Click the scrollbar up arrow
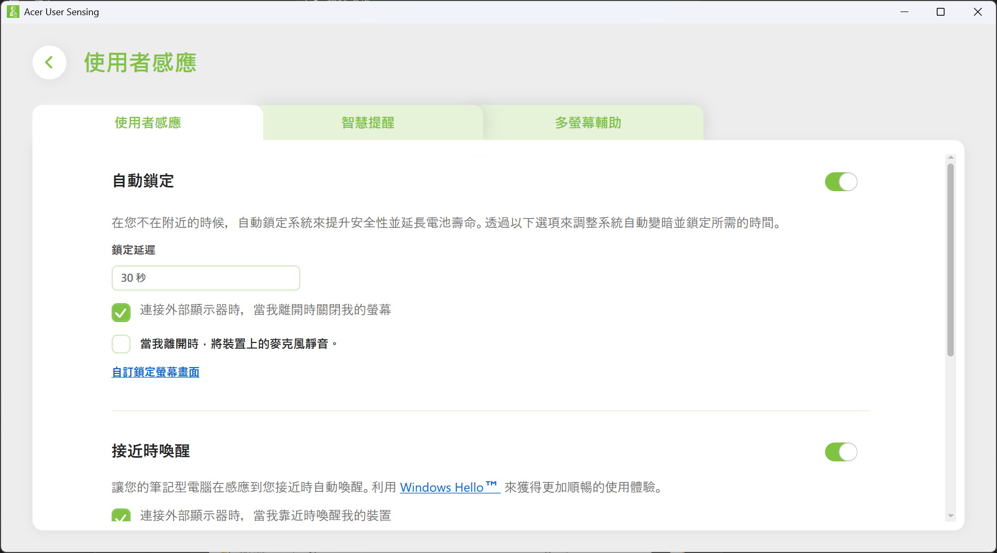 (x=950, y=158)
